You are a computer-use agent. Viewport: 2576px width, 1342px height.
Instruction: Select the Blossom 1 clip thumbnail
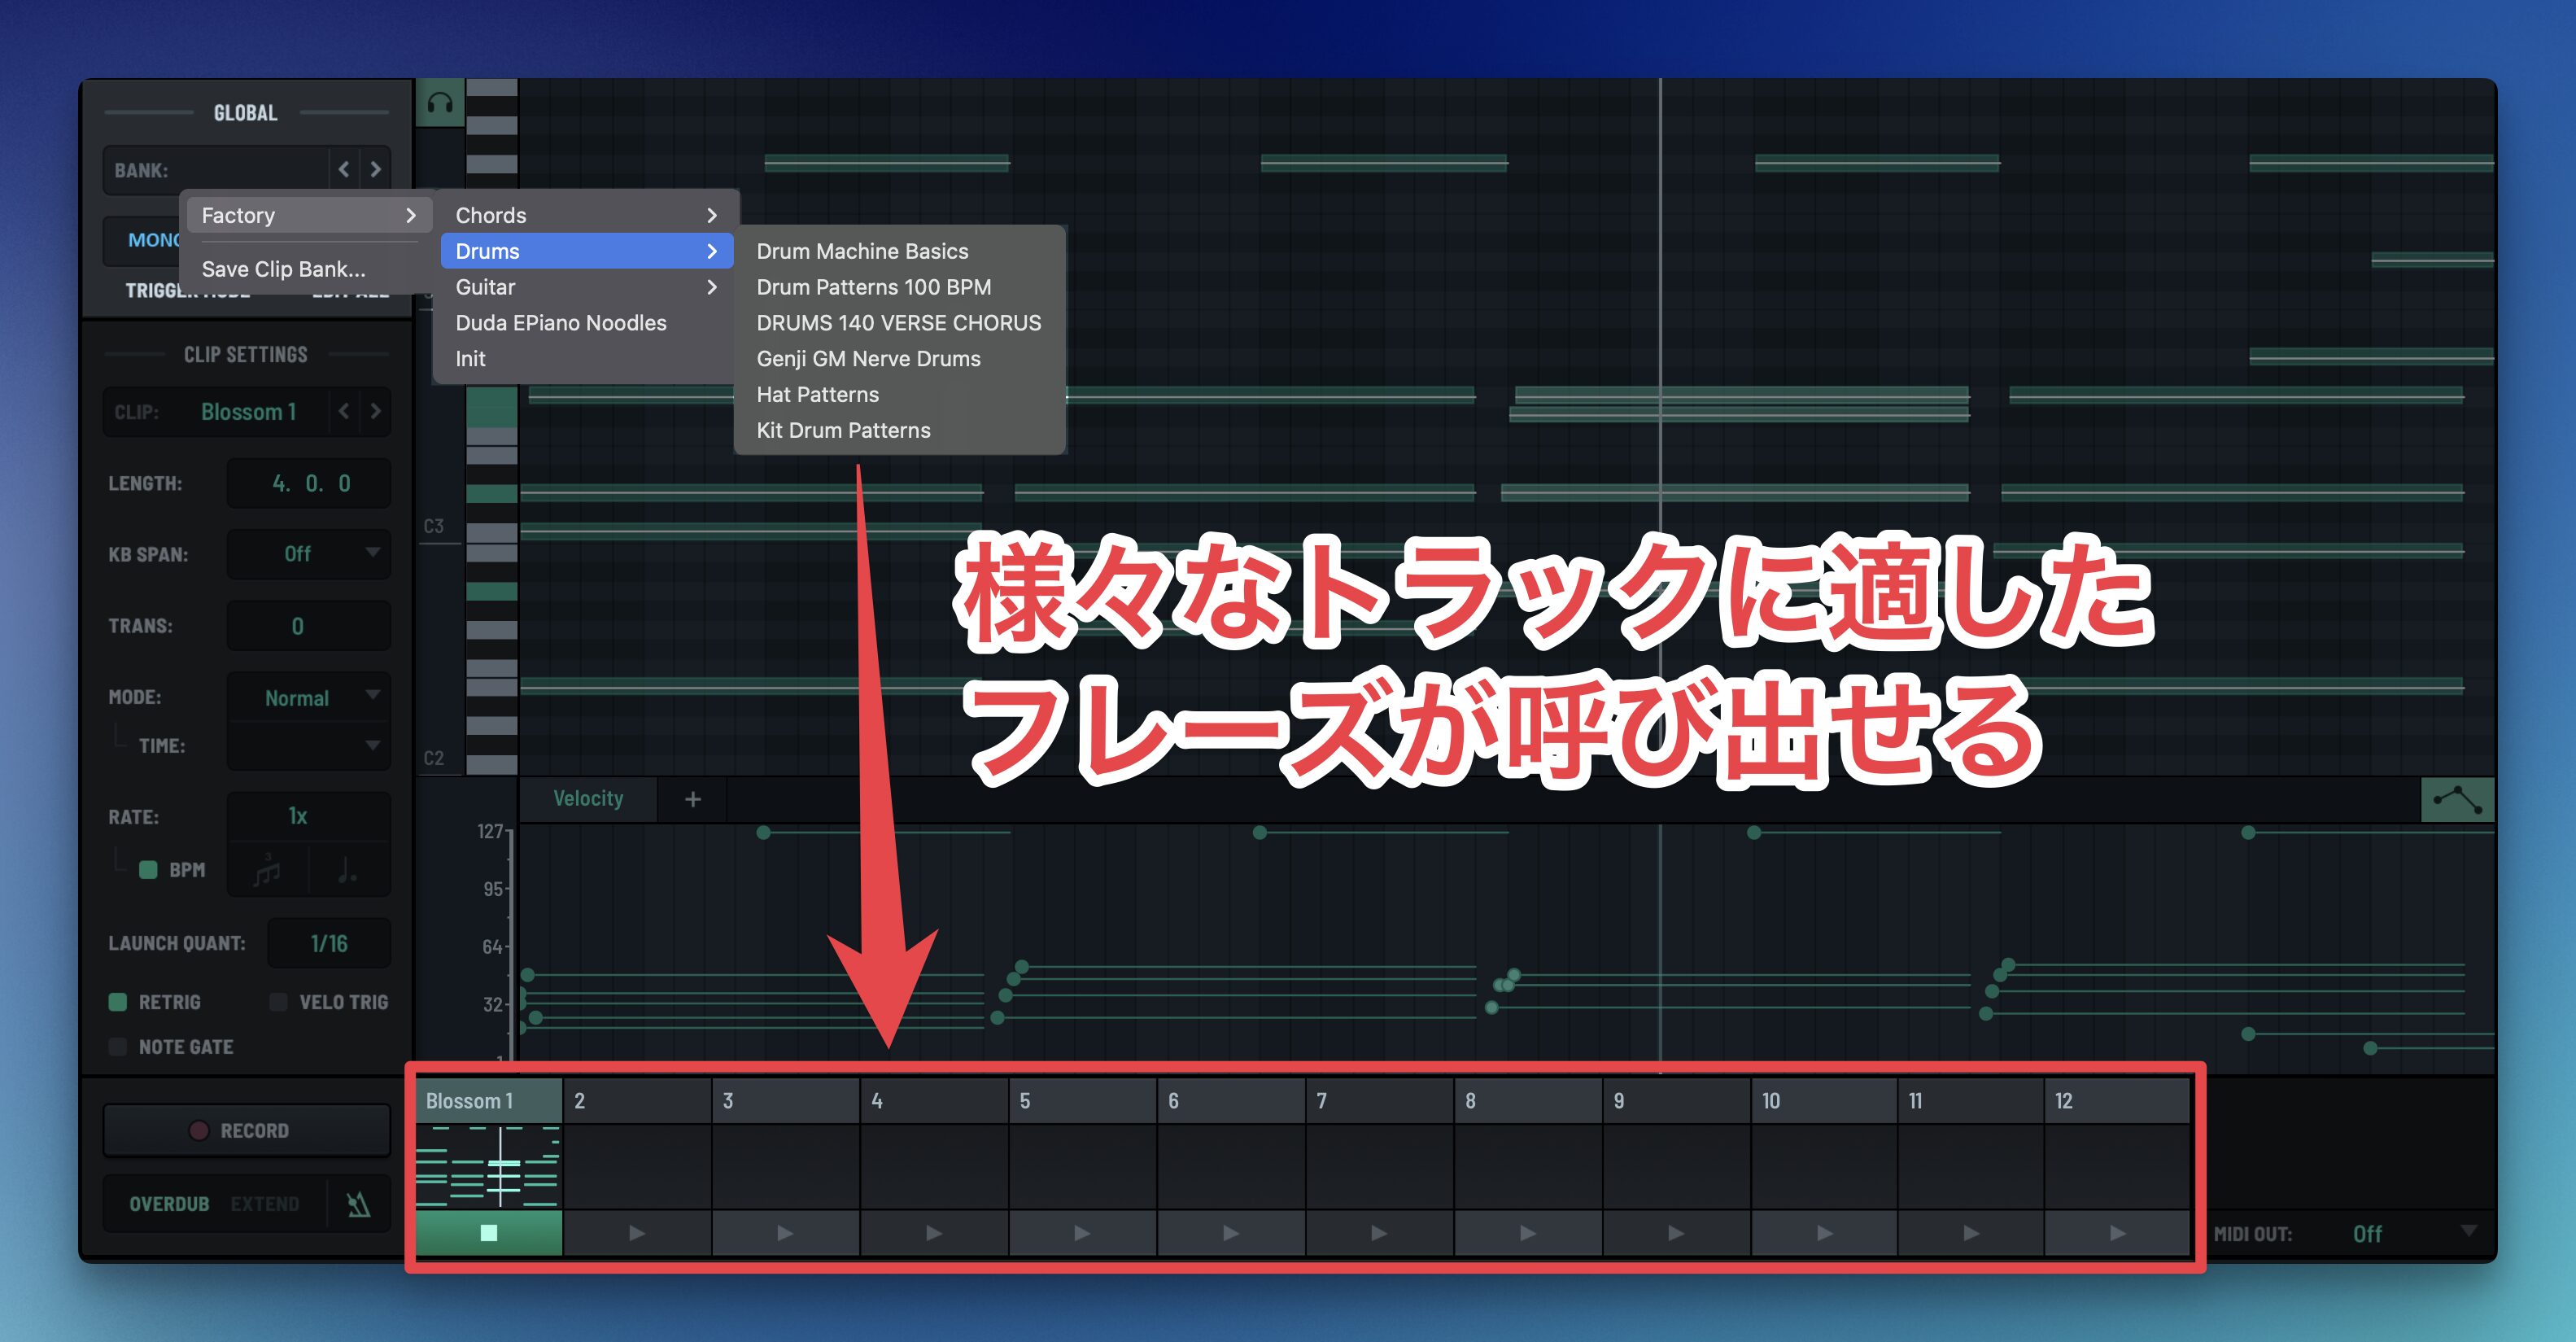[x=489, y=1167]
